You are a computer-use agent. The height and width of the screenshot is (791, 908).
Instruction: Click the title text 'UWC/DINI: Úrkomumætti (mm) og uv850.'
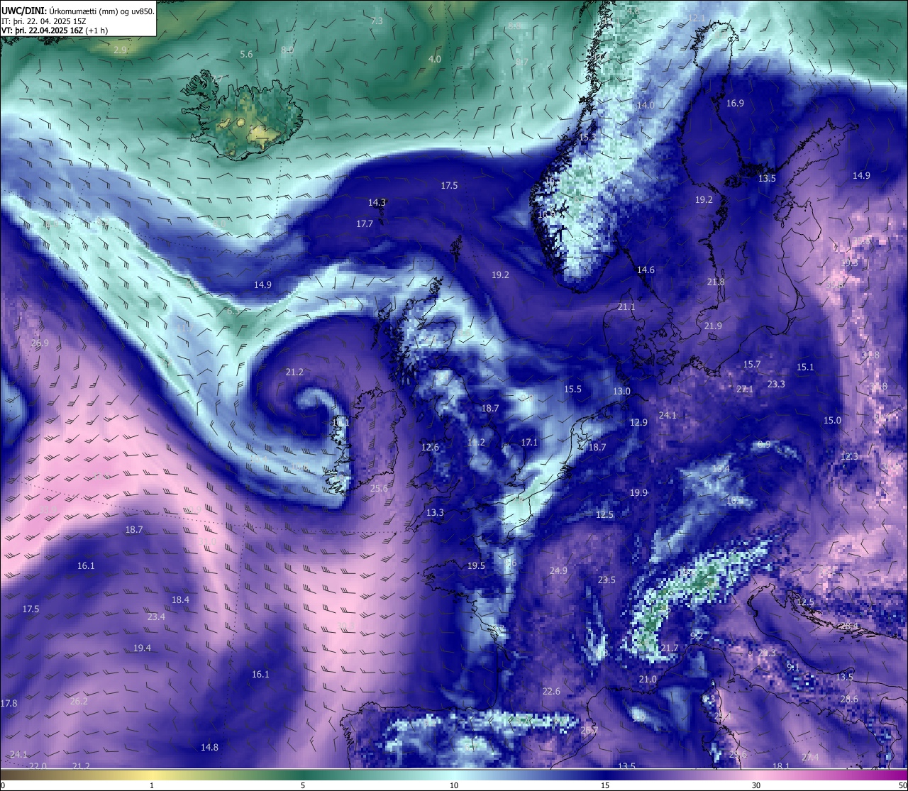click(x=78, y=11)
